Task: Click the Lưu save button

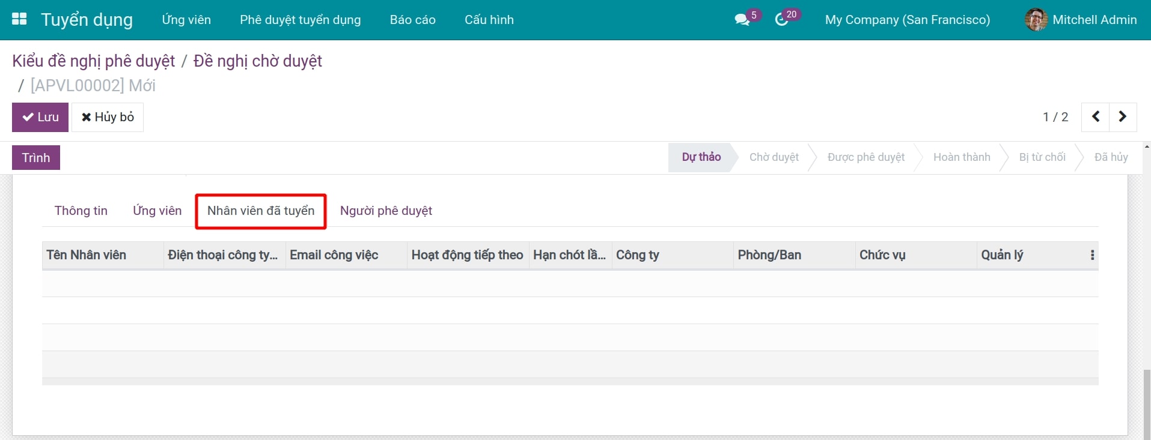Action: (40, 117)
